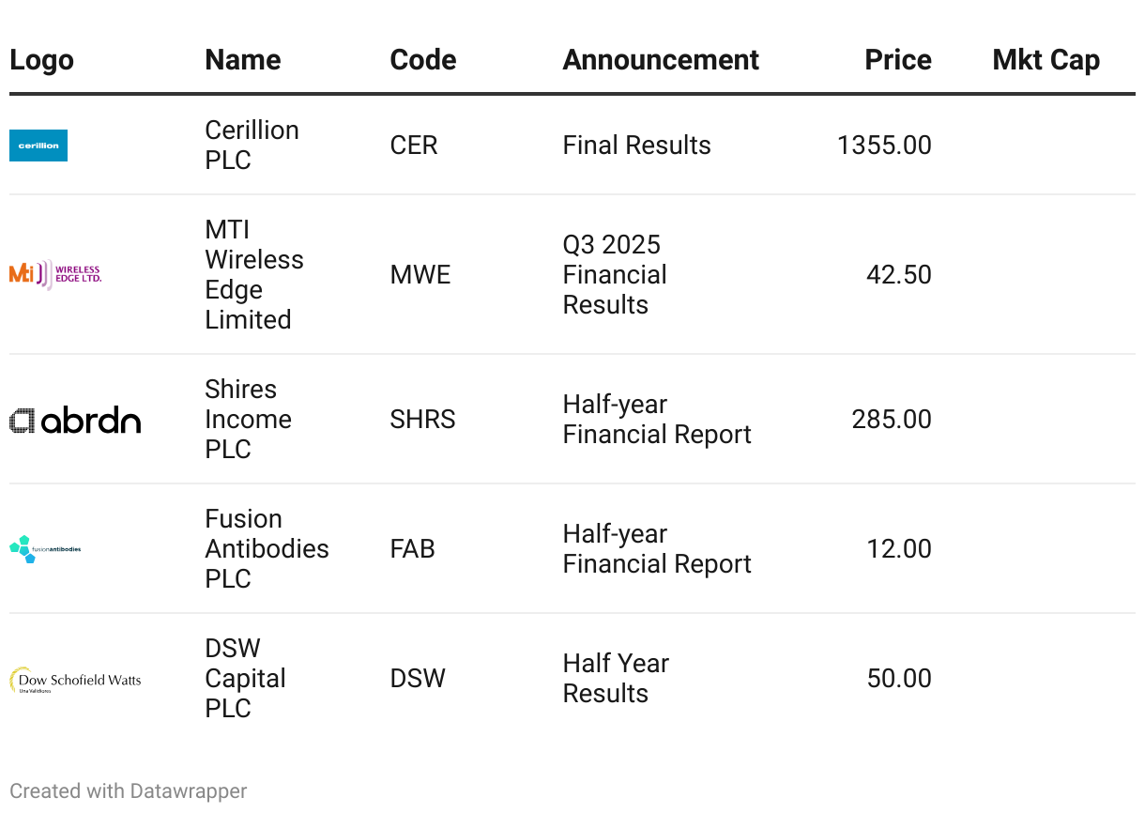
Task: Click the Fusion Antibodies logo
Action: [45, 549]
